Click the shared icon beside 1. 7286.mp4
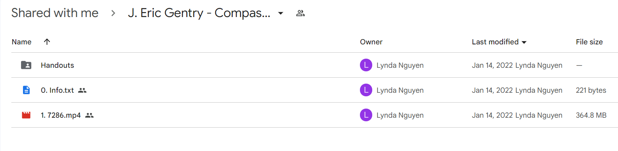The width and height of the screenshot is (618, 151). tap(89, 115)
